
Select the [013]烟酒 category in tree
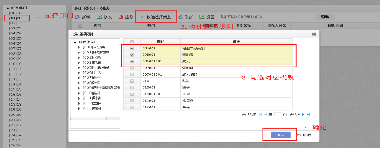92,108
